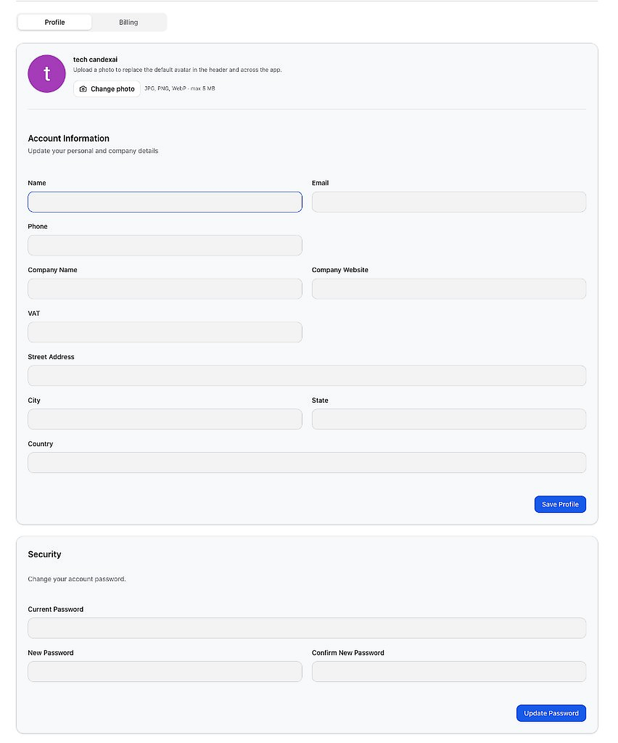Click the Company Name field
The height and width of the screenshot is (743, 618).
[165, 289]
